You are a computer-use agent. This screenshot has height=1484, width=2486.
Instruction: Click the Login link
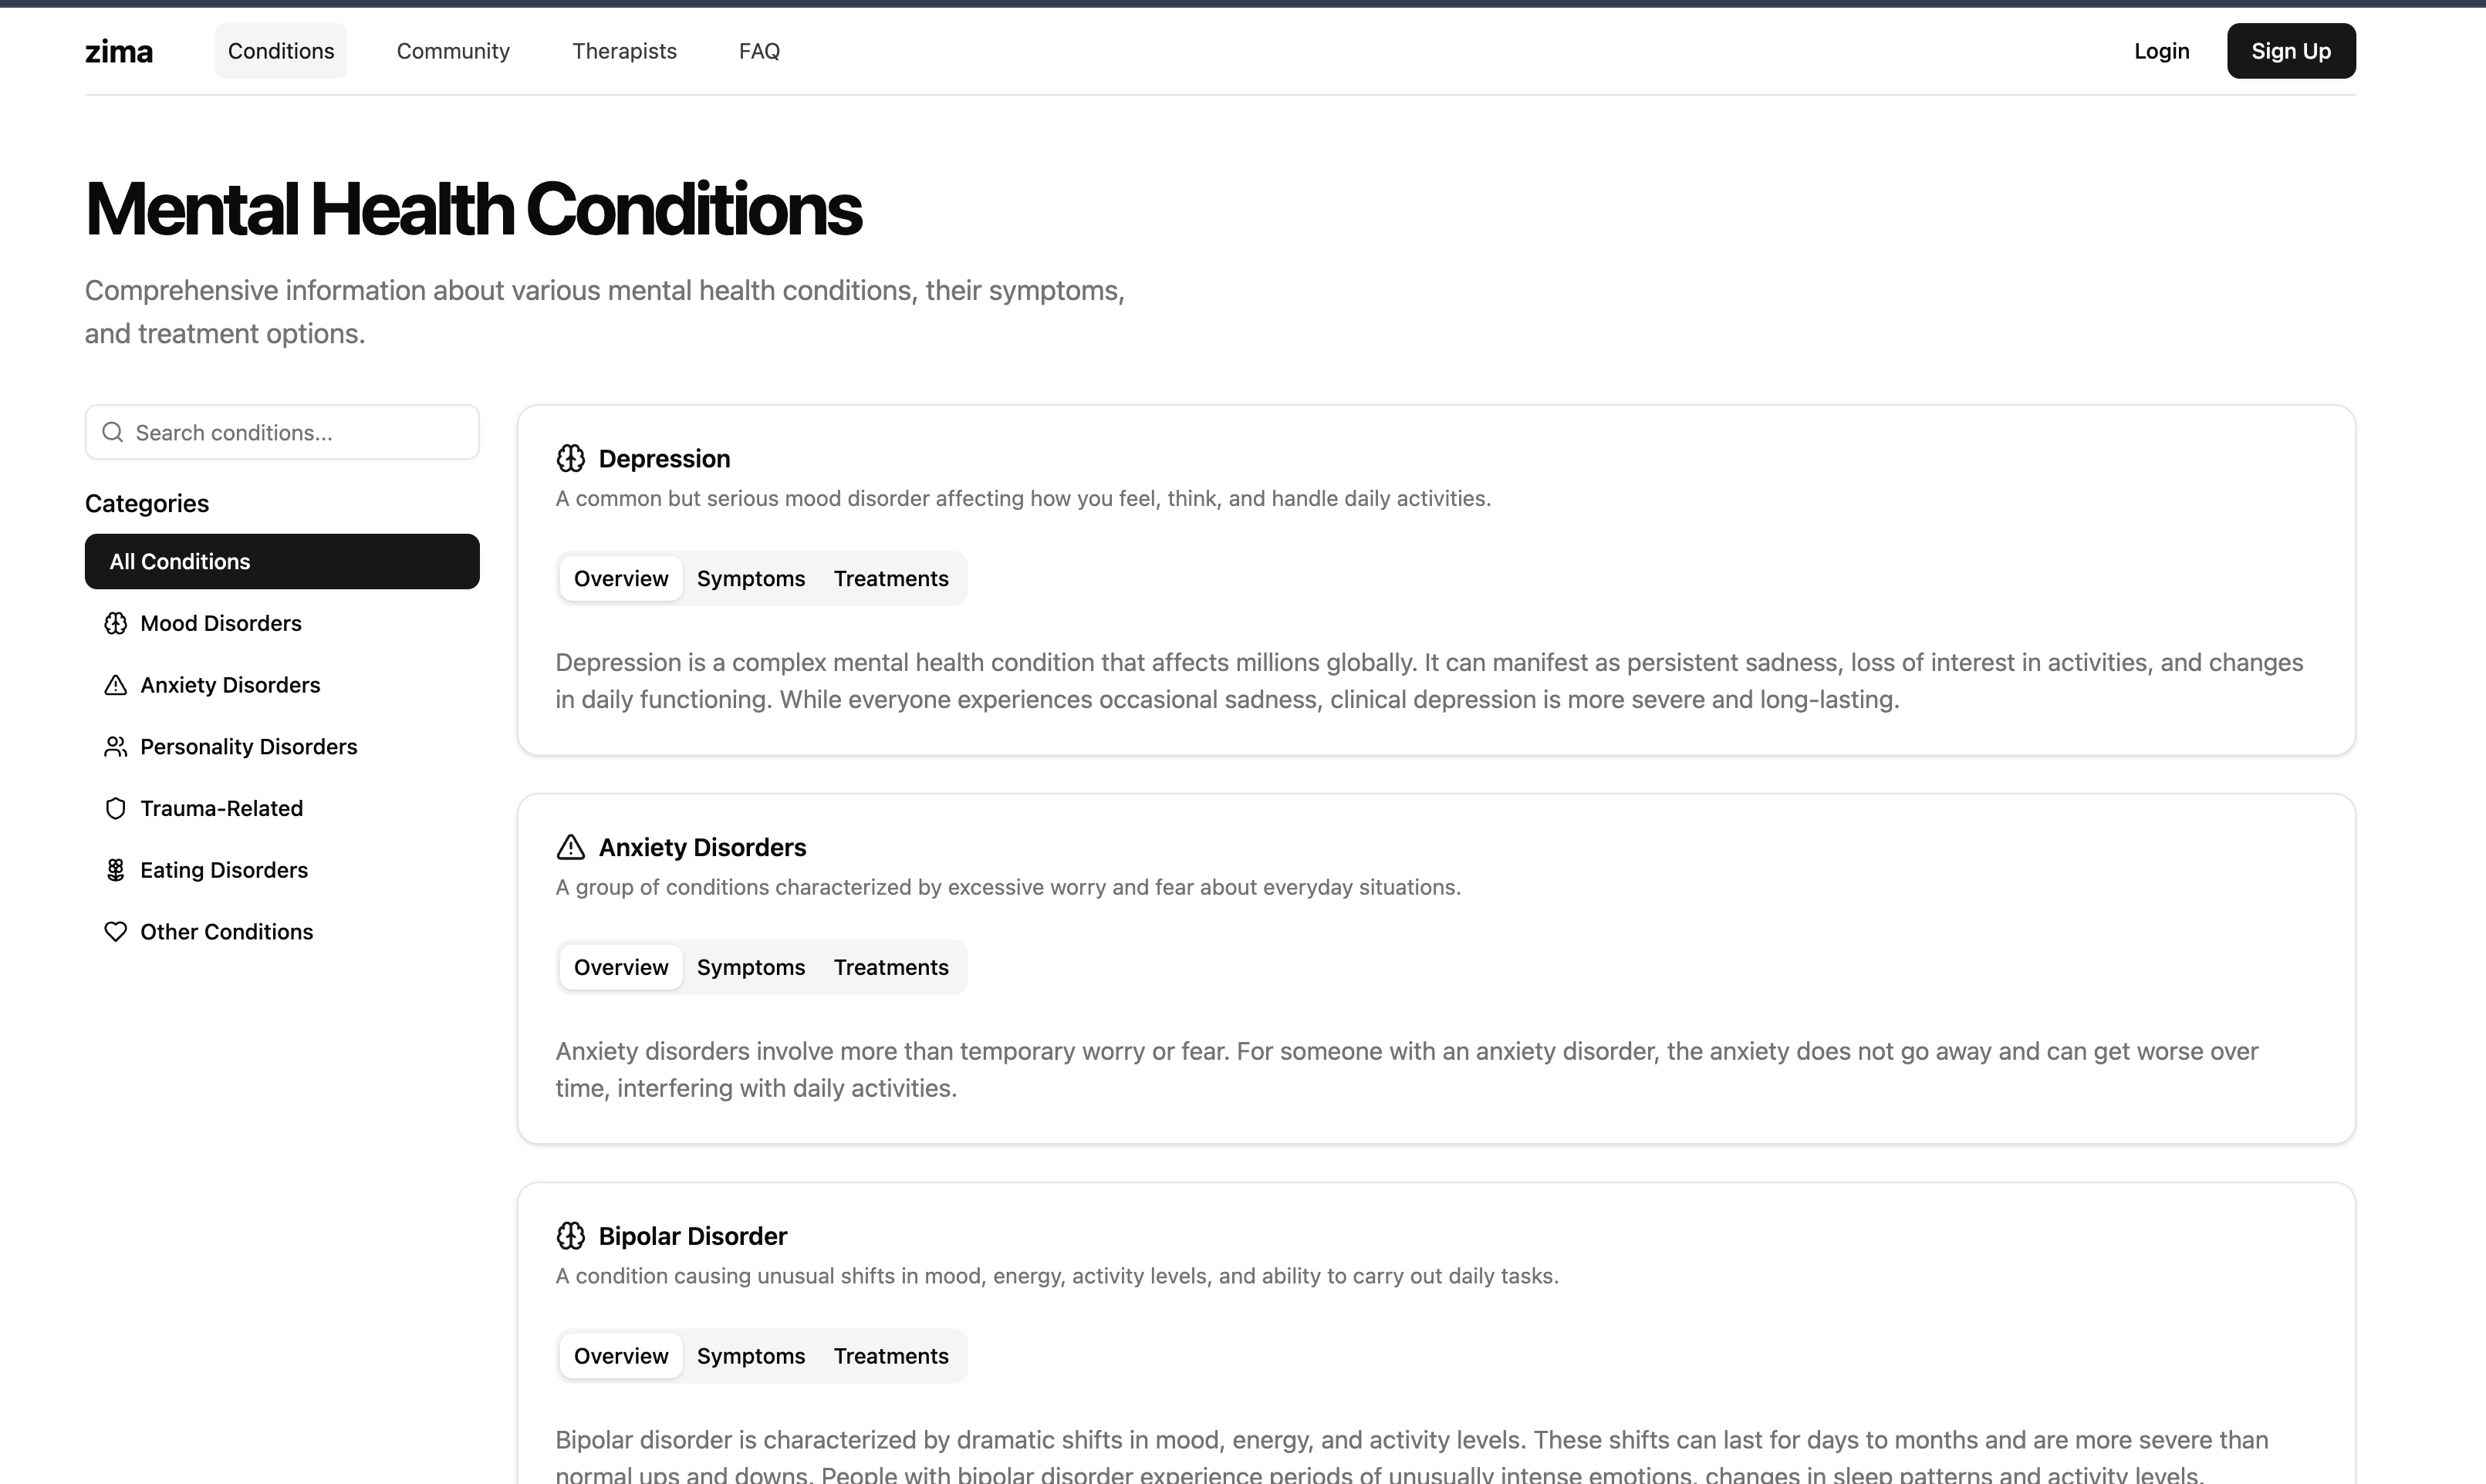2161,51
